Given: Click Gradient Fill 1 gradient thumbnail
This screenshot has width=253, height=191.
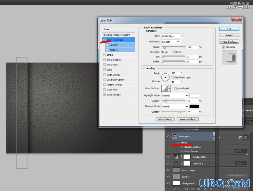Looking at the screenshot, I should 176,157.
